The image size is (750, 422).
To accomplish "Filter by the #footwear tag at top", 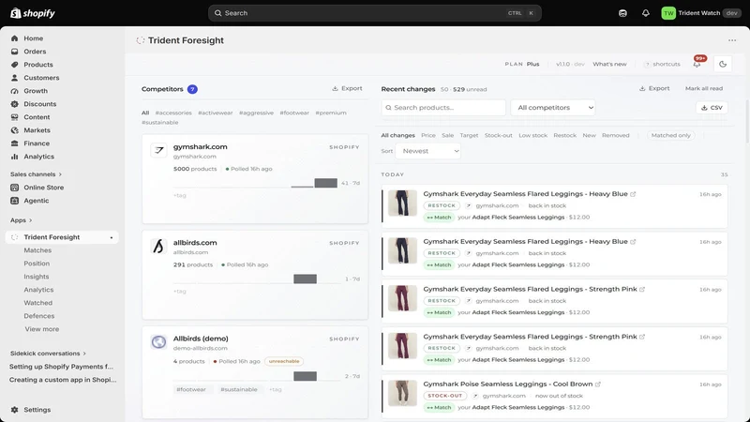I will (x=294, y=113).
